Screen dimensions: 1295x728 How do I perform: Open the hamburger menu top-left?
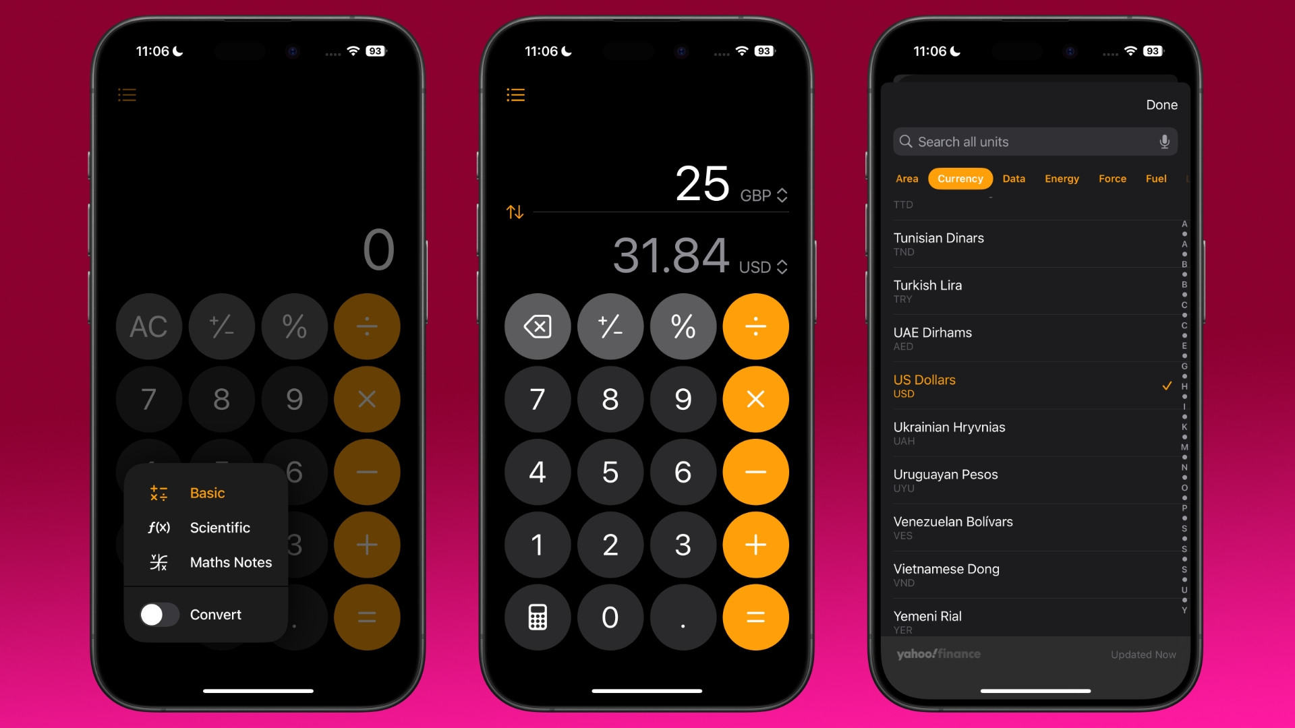pyautogui.click(x=127, y=94)
